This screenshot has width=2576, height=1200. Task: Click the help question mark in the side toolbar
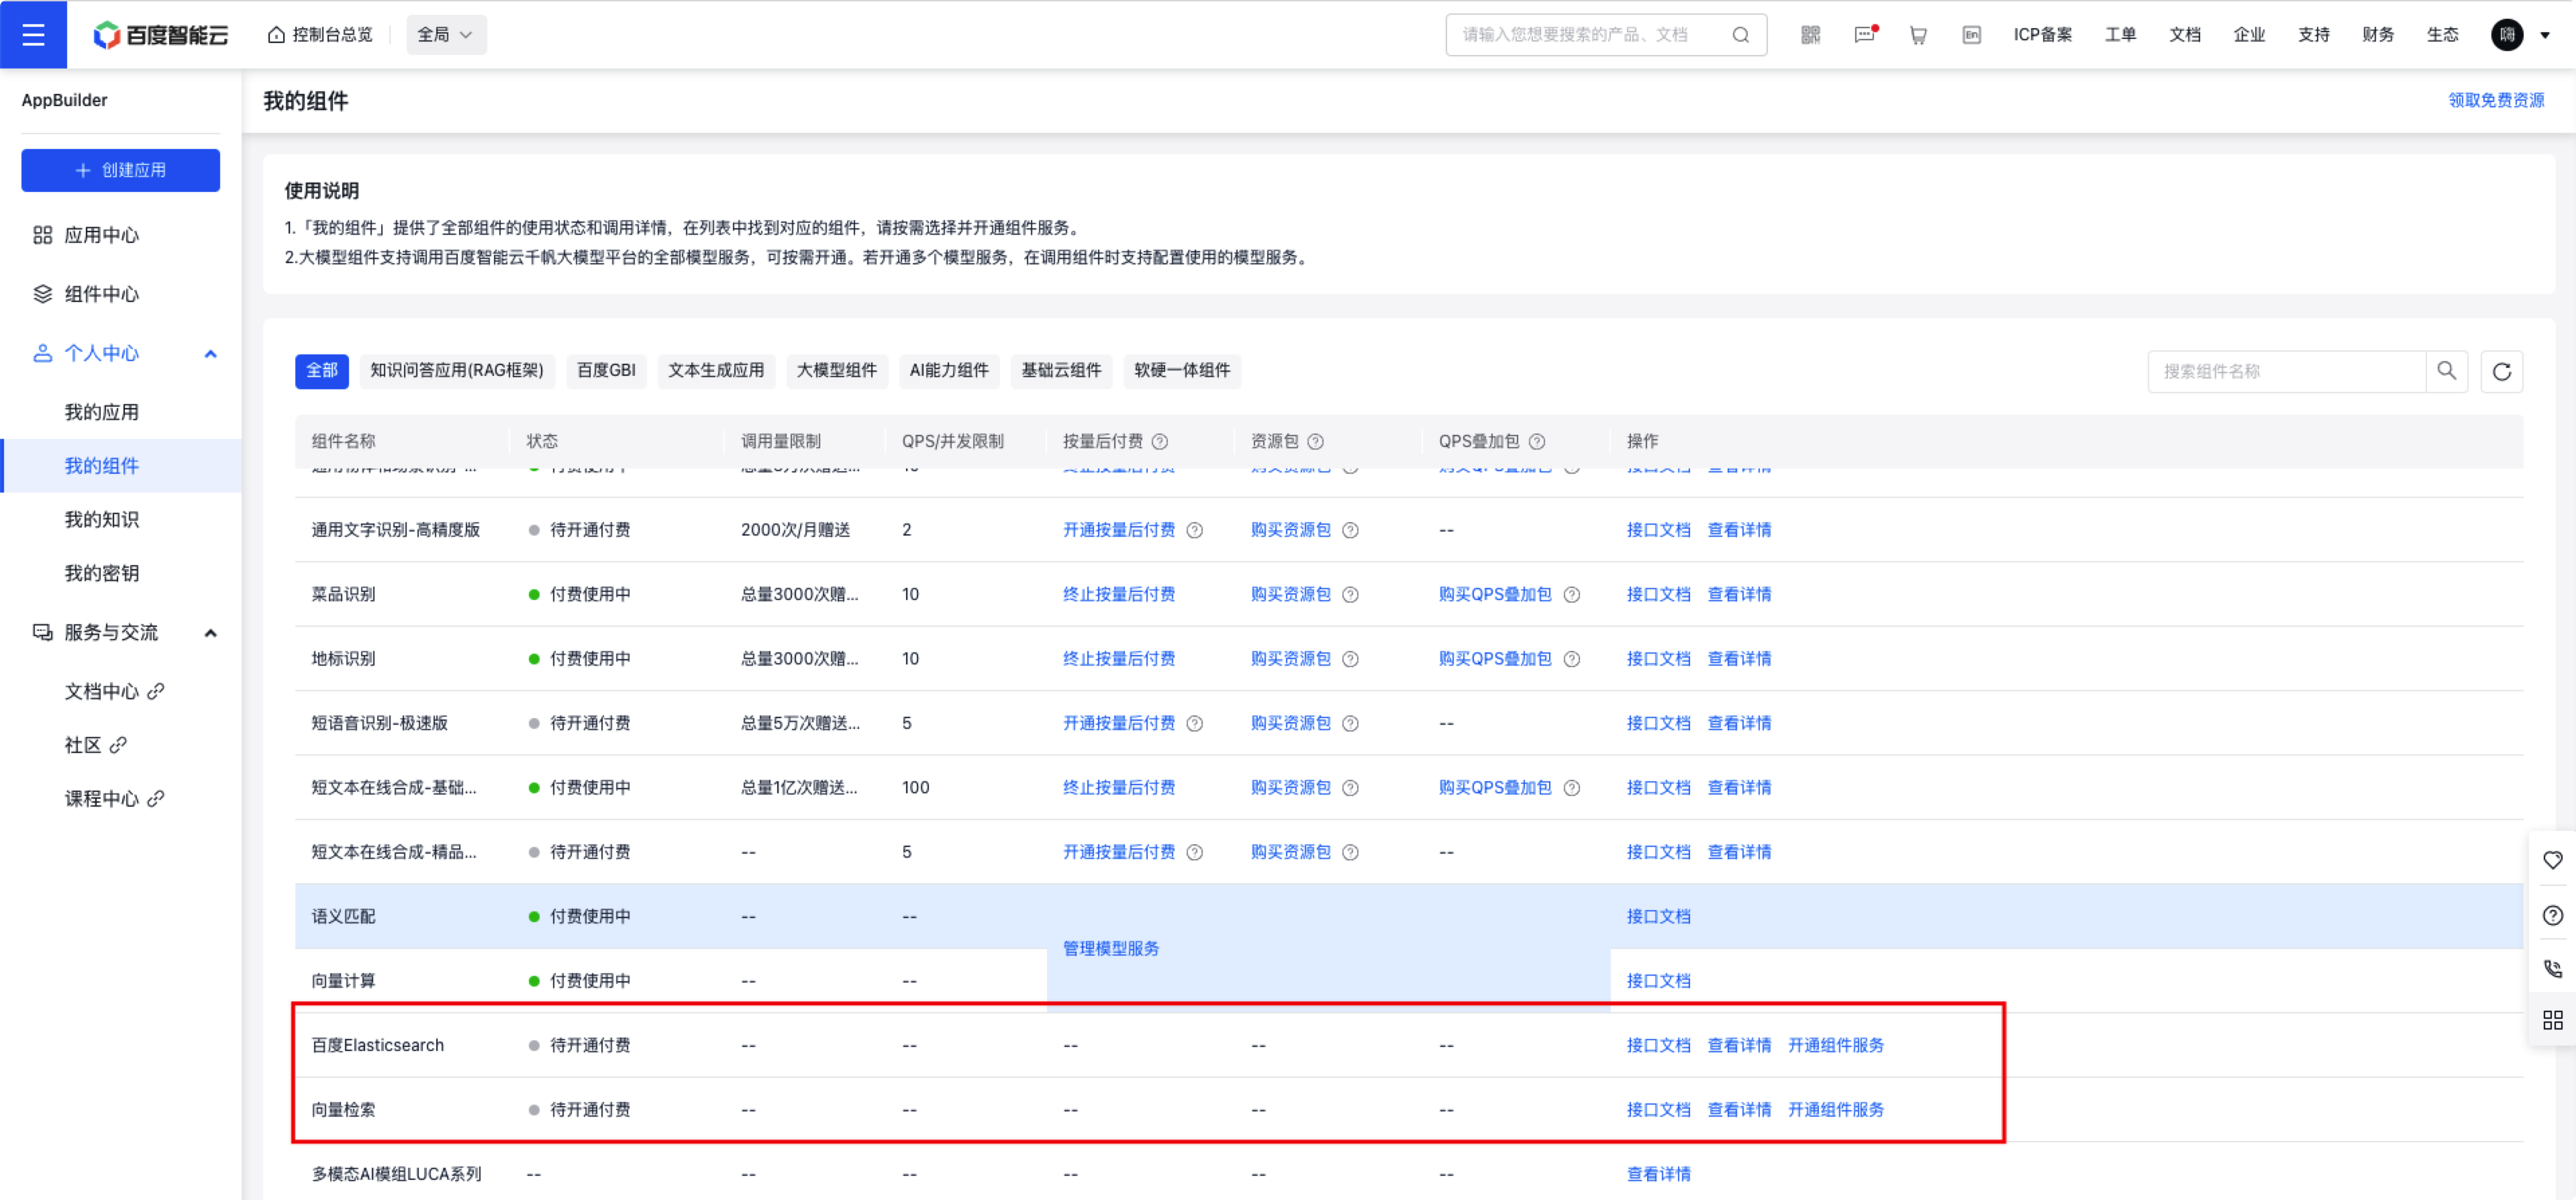click(x=2553, y=915)
